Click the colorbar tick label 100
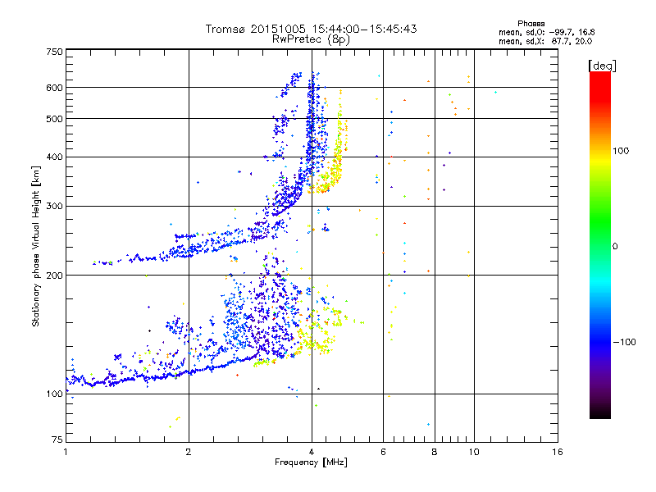 [621, 151]
